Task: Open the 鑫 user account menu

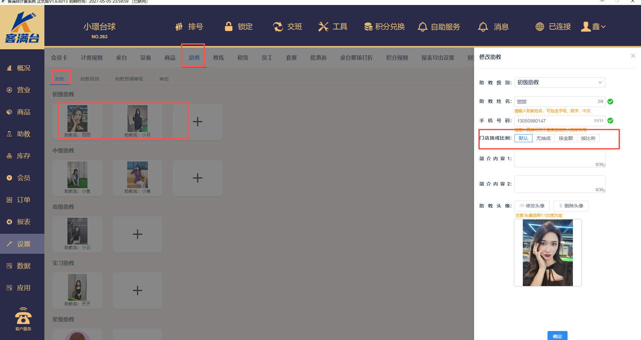Action: click(x=594, y=27)
